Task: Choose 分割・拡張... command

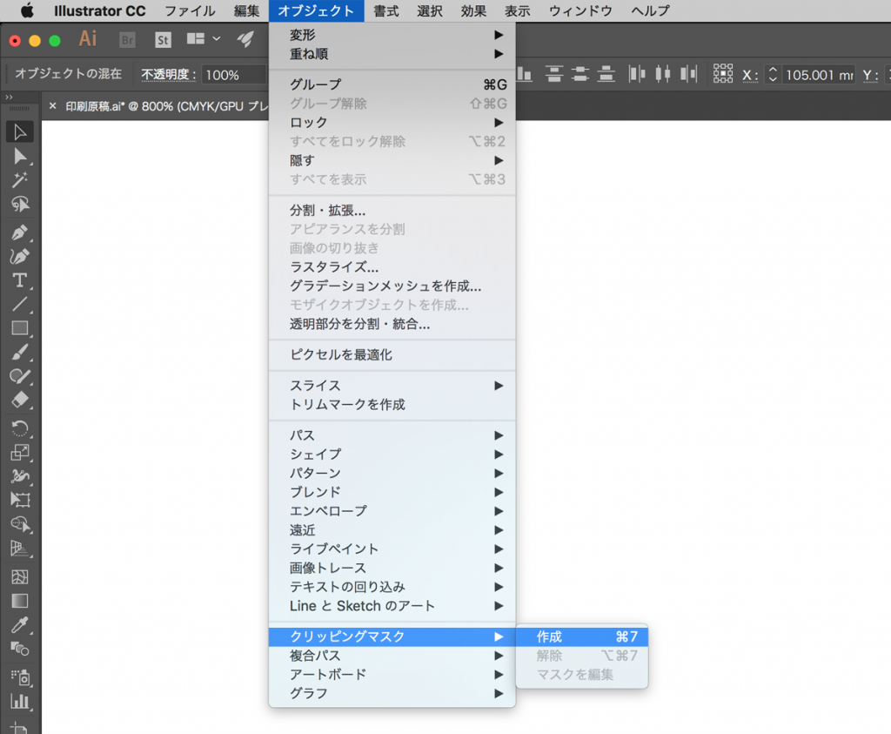Action: click(x=392, y=211)
